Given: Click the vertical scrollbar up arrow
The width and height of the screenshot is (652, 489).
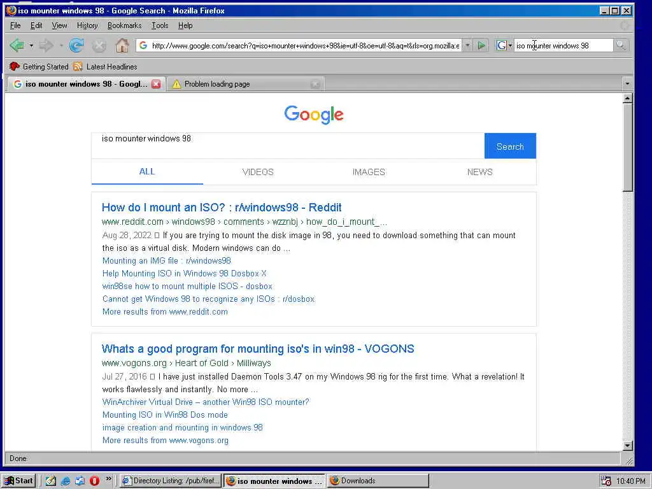Looking at the screenshot, I should pos(627,98).
